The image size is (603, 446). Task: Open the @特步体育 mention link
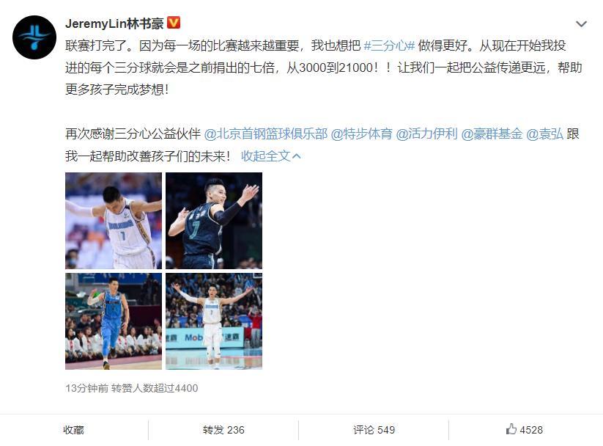coord(361,134)
